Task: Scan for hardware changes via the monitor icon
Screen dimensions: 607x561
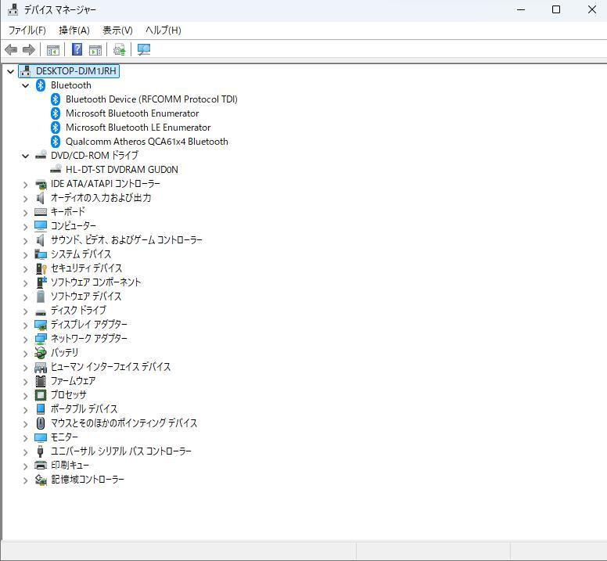Action: (144, 49)
